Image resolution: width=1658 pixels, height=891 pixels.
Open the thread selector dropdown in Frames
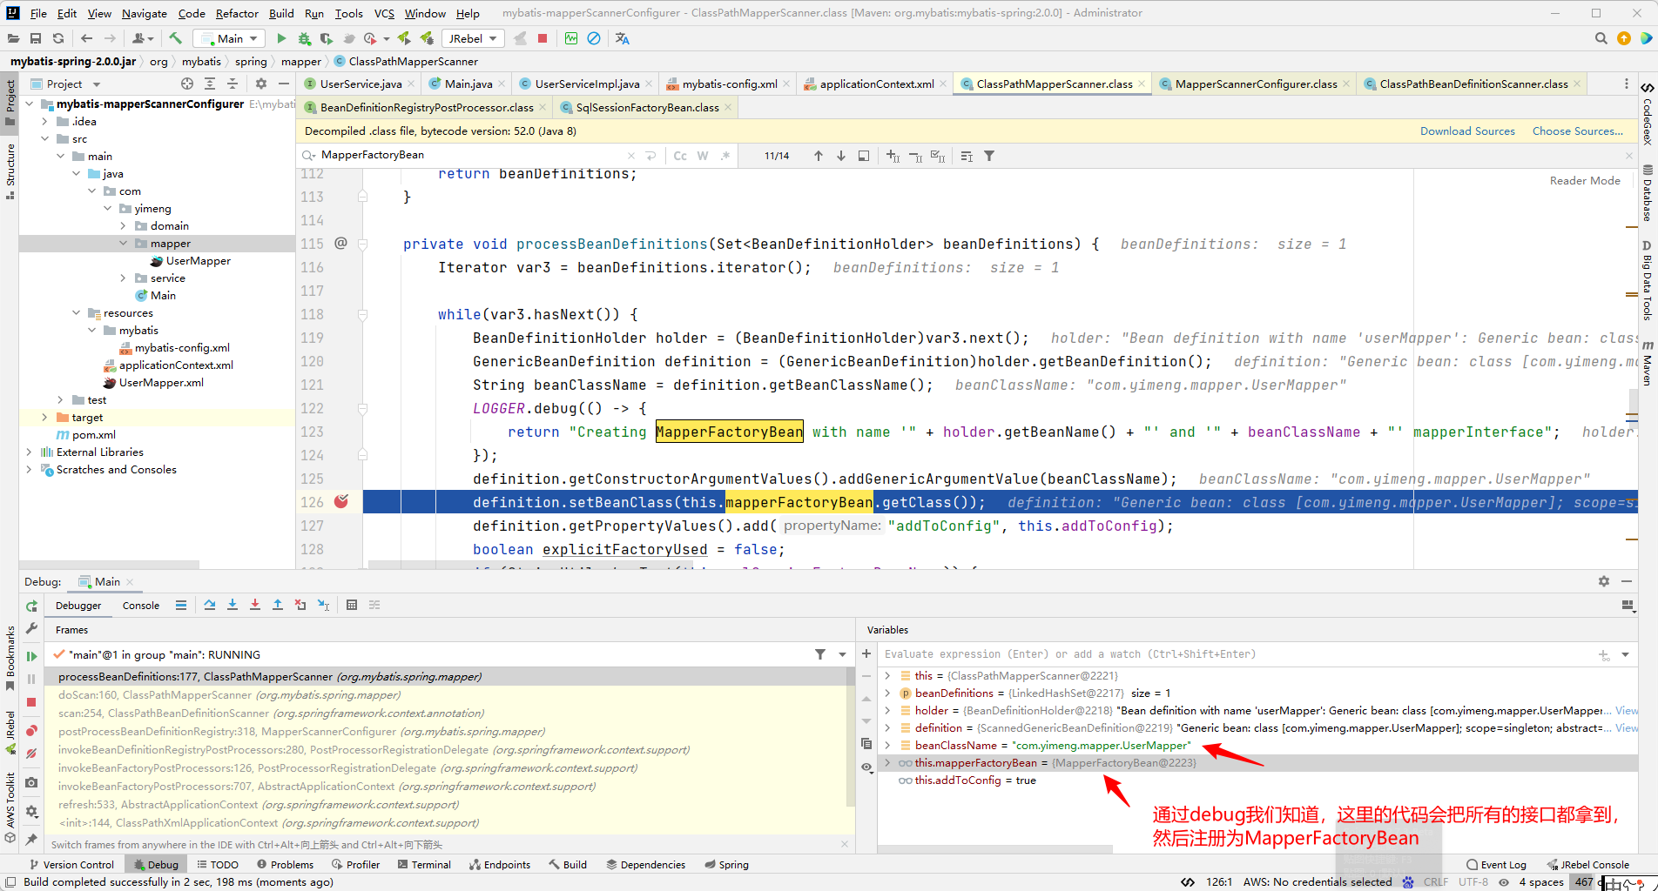pyautogui.click(x=842, y=654)
